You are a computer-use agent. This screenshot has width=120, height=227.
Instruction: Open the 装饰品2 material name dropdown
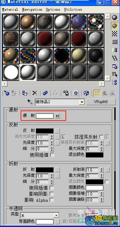[82, 102]
